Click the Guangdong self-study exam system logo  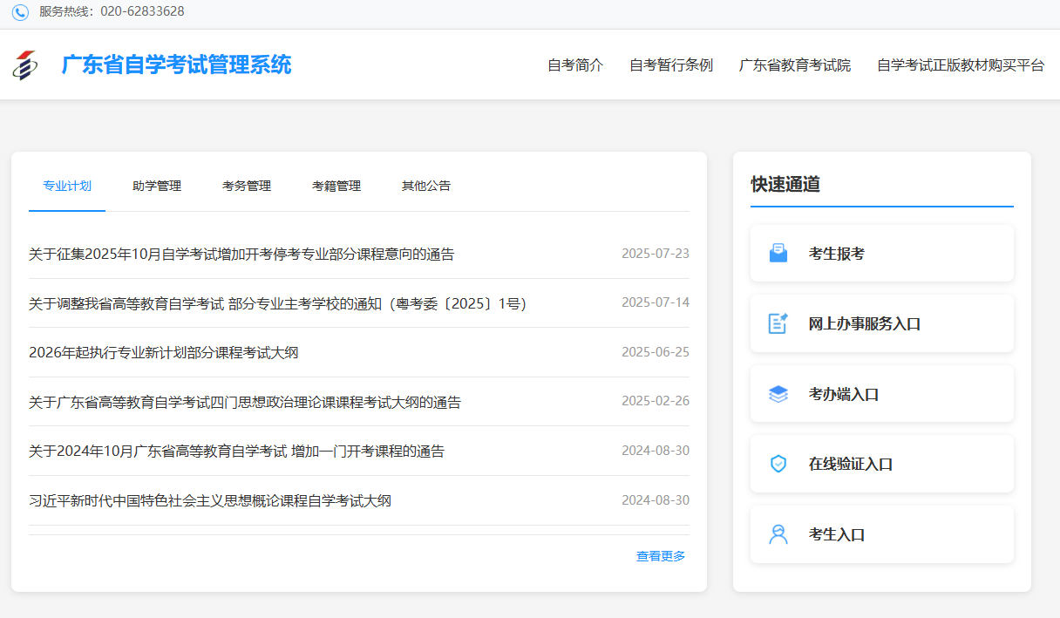pyautogui.click(x=25, y=65)
